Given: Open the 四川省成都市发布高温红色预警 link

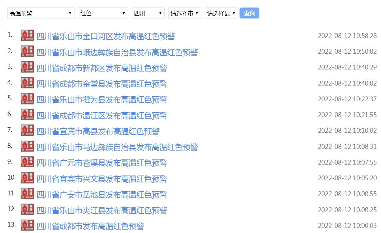Looking at the screenshot, I should (90, 226).
